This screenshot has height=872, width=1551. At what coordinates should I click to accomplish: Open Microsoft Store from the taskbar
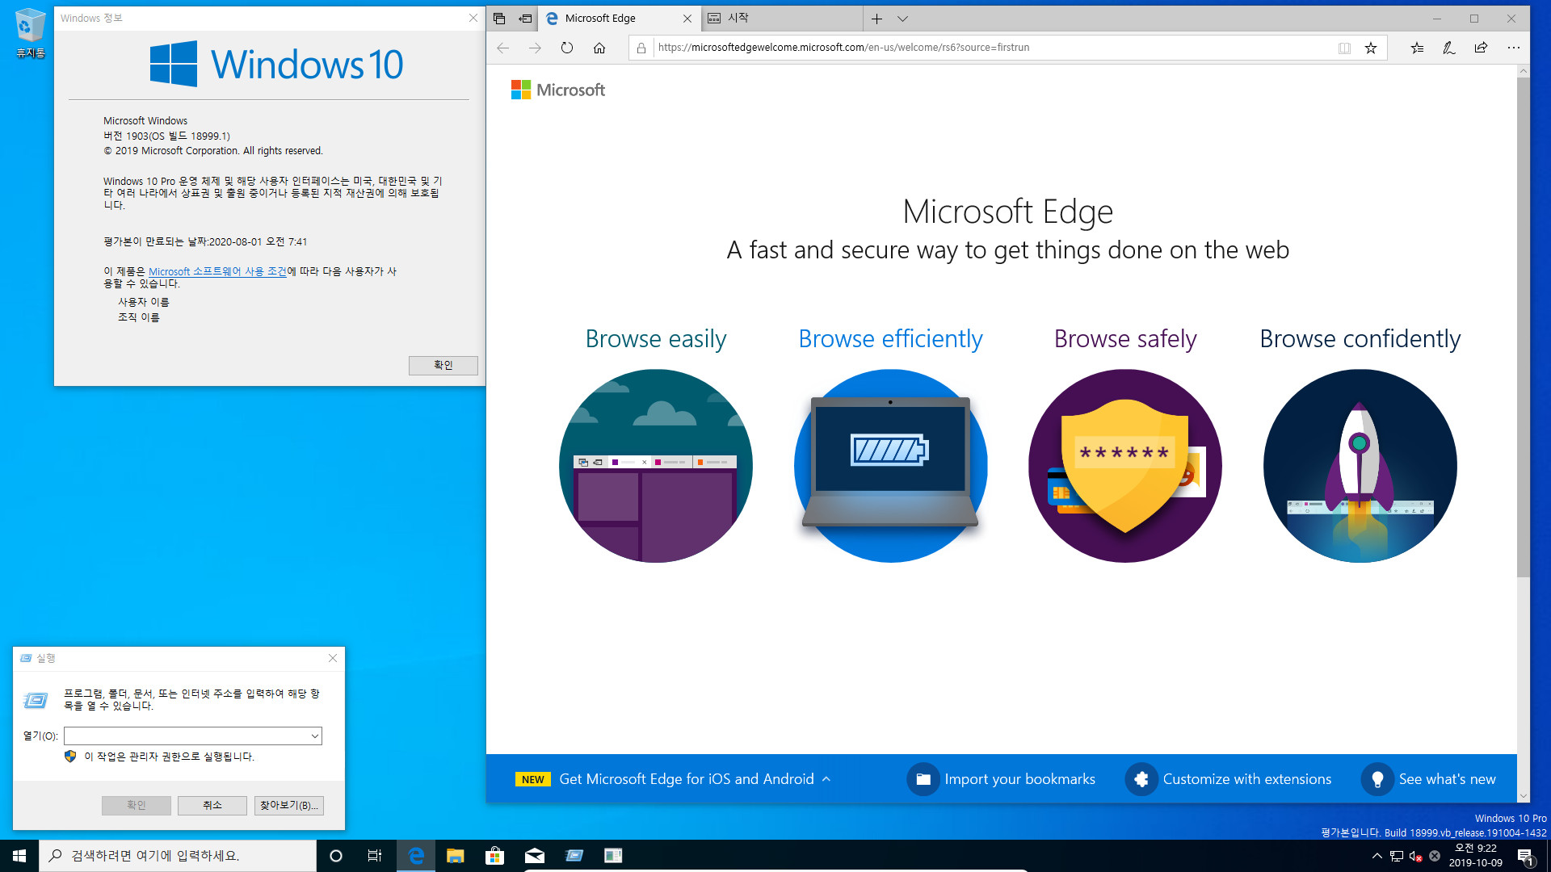coord(494,856)
